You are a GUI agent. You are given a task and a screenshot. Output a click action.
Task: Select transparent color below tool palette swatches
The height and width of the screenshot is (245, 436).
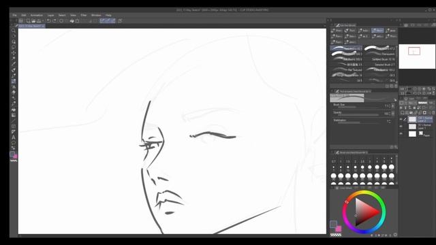[x=14, y=161]
